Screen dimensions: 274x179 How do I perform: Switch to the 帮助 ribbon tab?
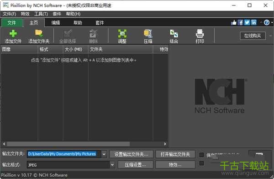[x=78, y=23]
